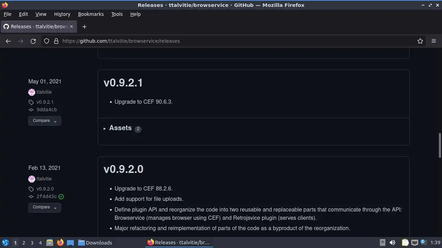Image resolution: width=442 pixels, height=248 pixels.
Task: Open the tracking protection shield icon
Action: pos(47,41)
